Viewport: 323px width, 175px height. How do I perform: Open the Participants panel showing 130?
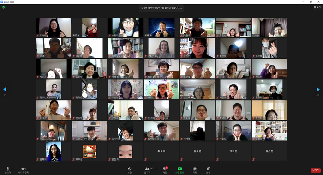click(x=149, y=170)
